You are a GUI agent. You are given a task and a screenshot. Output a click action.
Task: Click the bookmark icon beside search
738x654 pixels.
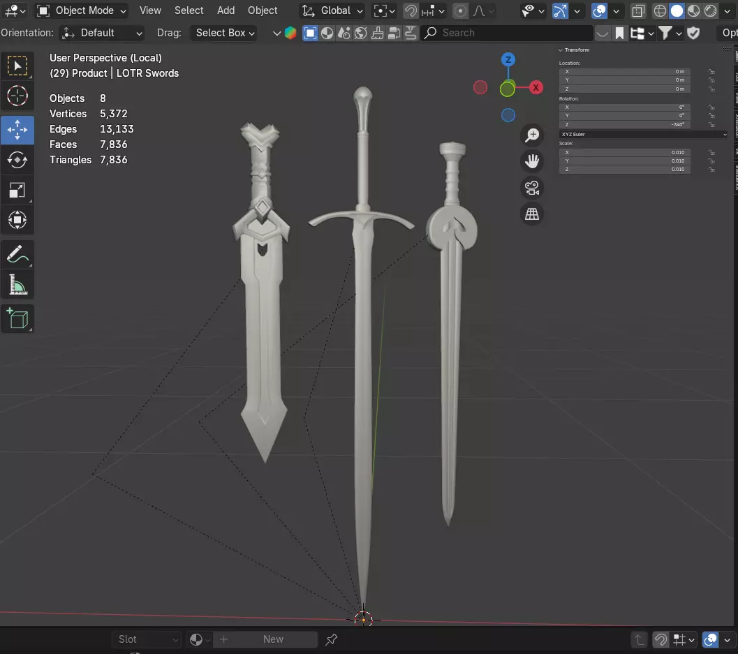coord(619,33)
